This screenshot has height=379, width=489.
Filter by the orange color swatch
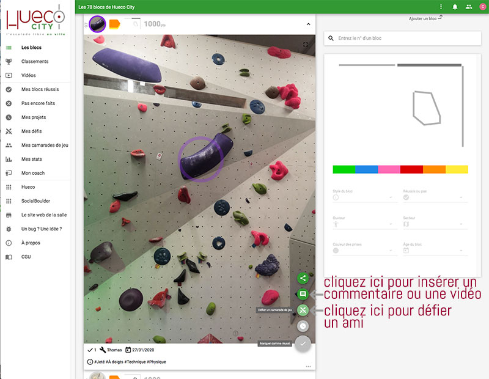(x=434, y=169)
